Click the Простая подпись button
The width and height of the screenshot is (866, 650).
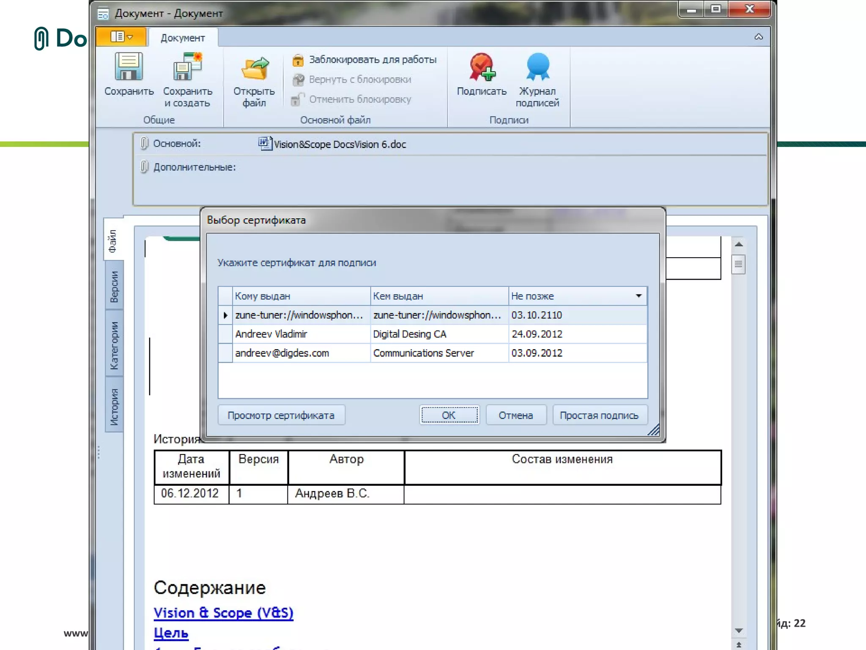(599, 416)
